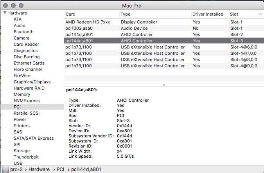The image size is (264, 173).
Task: Open Parallel SCSI section
Action: [27, 113]
